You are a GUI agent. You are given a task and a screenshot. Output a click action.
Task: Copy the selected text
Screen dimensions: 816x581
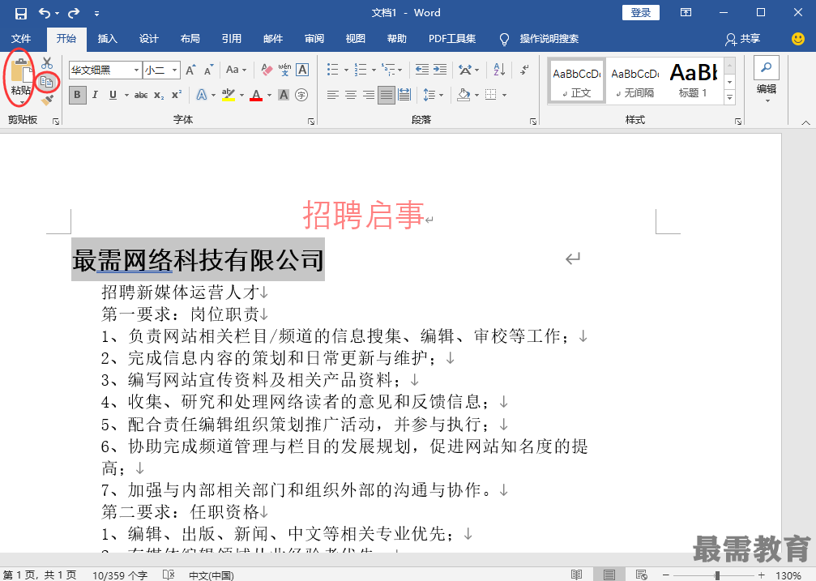click(x=47, y=82)
